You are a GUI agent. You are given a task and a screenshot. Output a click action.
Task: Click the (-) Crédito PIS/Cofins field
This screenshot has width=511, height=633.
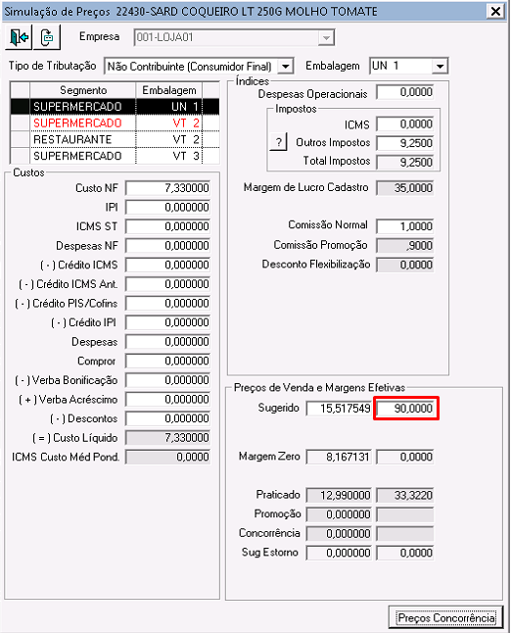(x=167, y=304)
